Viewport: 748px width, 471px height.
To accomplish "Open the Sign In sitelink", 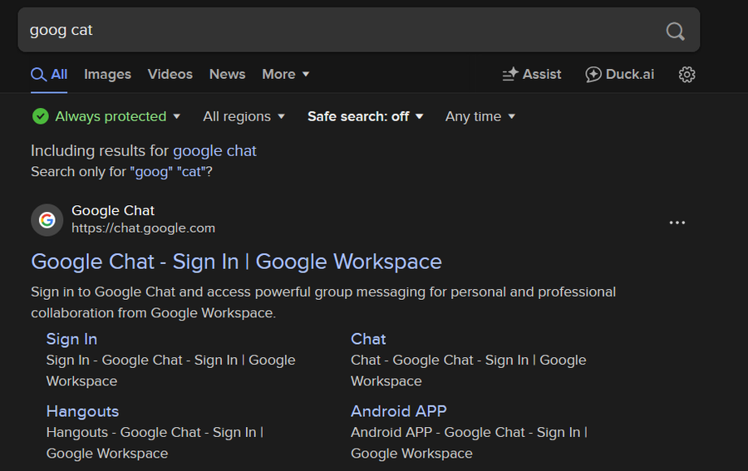I will pyautogui.click(x=71, y=339).
